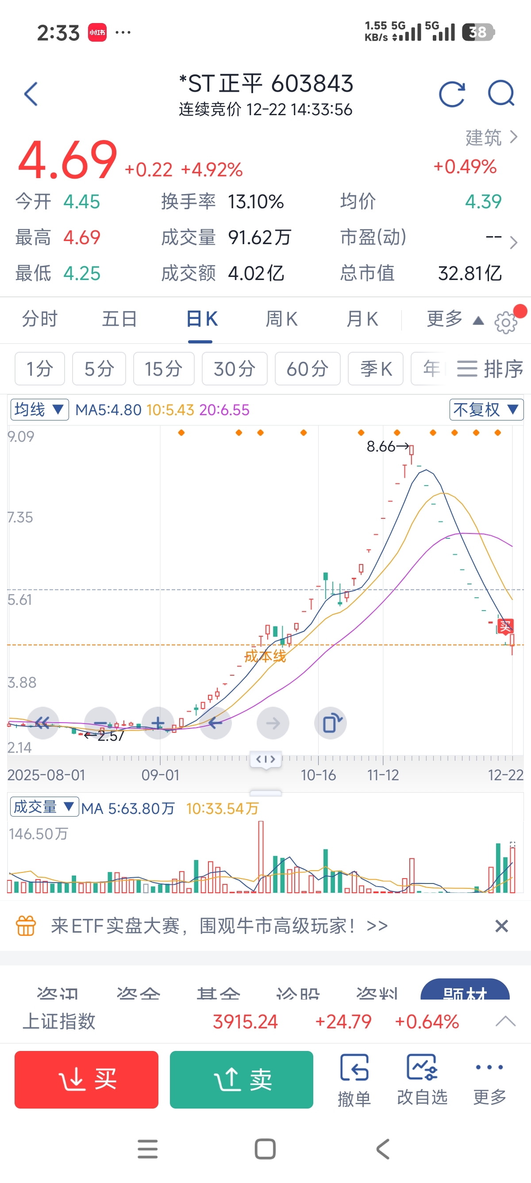The width and height of the screenshot is (531, 1183).
Task: Switch to the 周K tab
Action: pyautogui.click(x=281, y=319)
